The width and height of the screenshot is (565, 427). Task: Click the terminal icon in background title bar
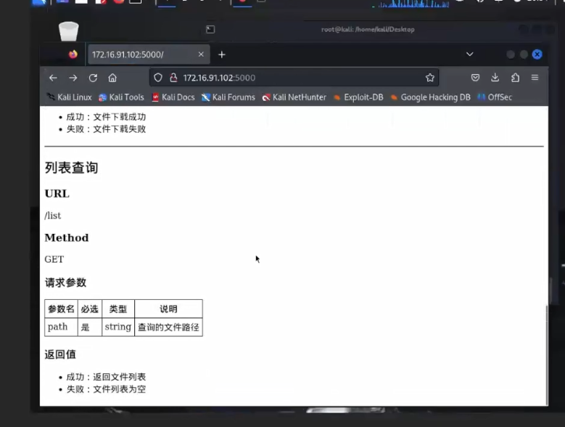click(x=210, y=29)
